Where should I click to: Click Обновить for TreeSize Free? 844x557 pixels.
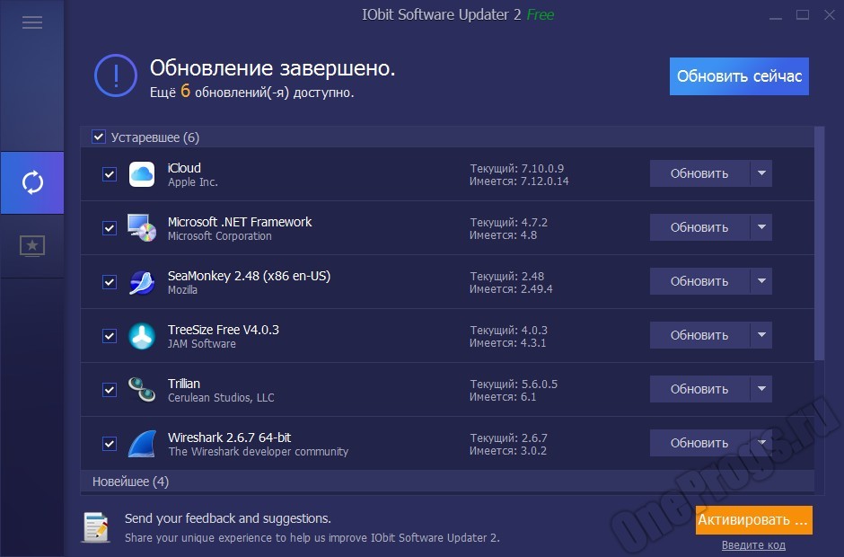(x=699, y=335)
